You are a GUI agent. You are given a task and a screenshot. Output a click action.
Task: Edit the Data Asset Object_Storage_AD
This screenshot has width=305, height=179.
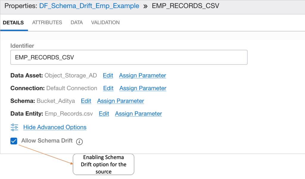pos(108,75)
